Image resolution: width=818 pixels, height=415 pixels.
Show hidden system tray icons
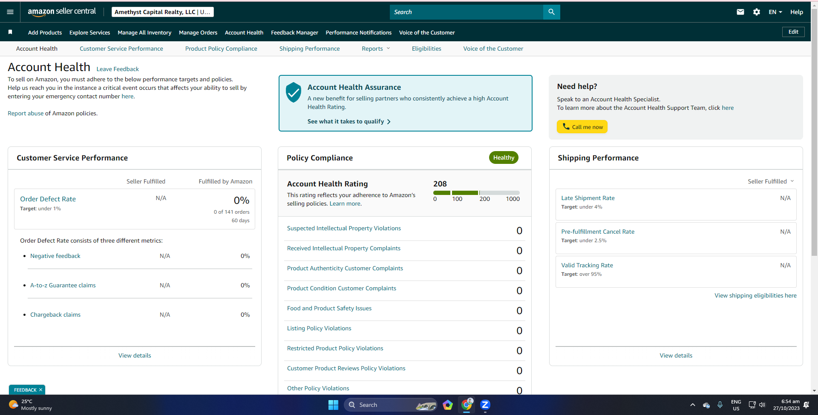pos(693,405)
